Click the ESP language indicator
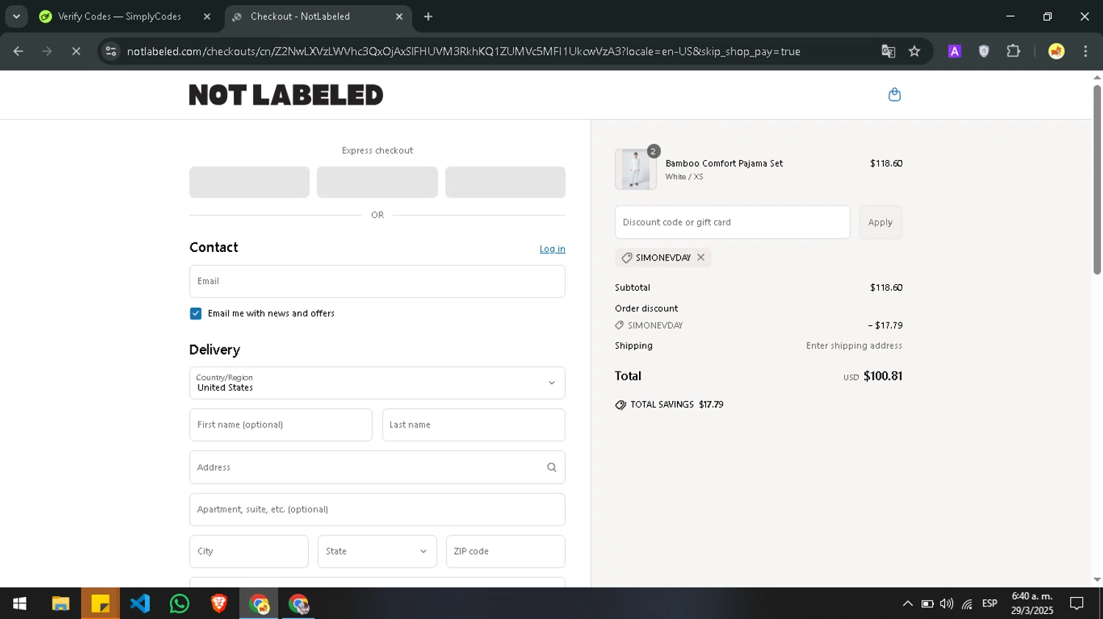The height and width of the screenshot is (619, 1103). click(990, 604)
